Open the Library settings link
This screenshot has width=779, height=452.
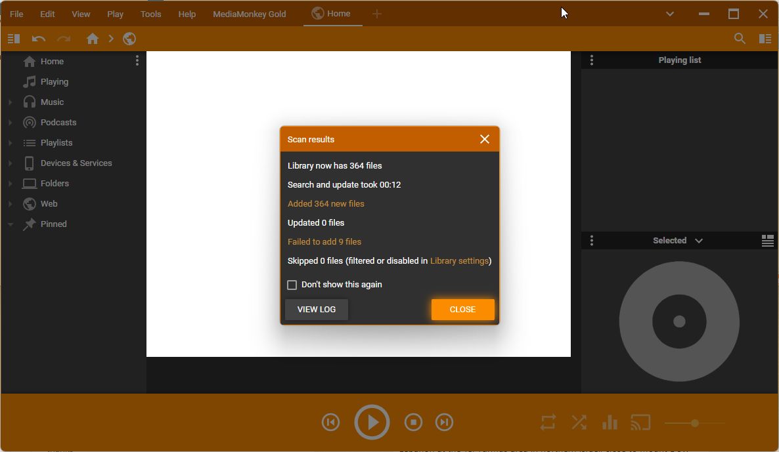pos(459,260)
